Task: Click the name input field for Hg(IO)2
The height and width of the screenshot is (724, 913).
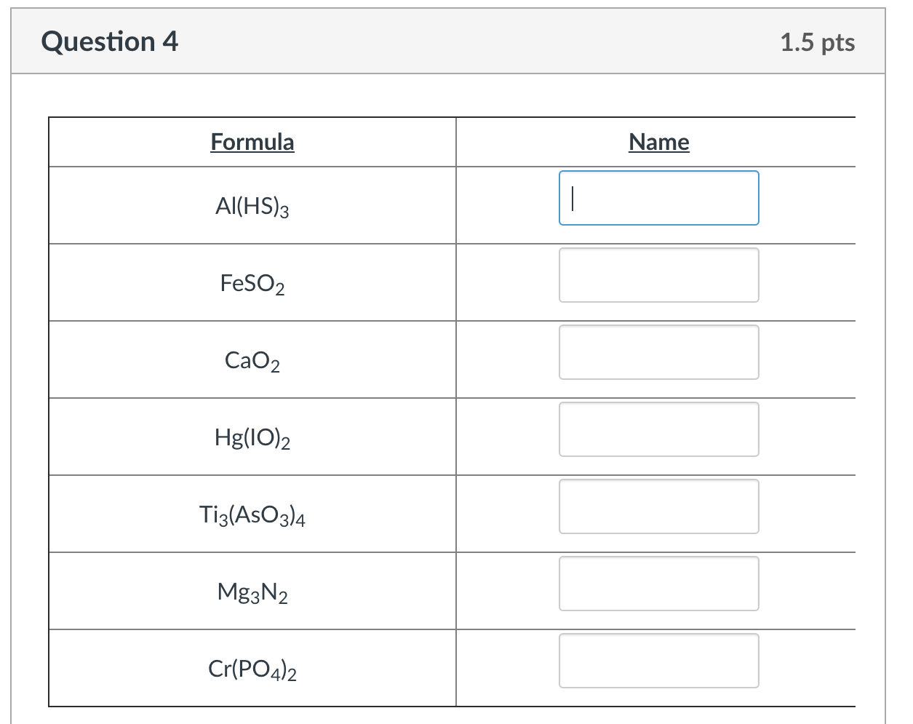Action: (x=658, y=429)
